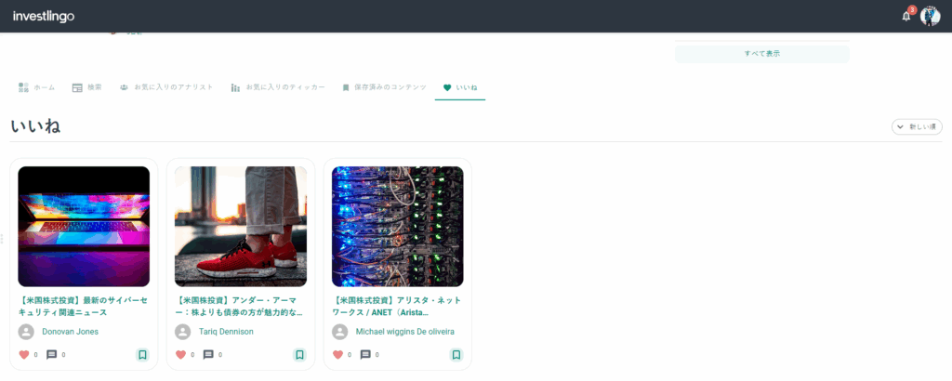Bookmark the cybersecurity news article
The width and height of the screenshot is (952, 381).
coord(142,354)
